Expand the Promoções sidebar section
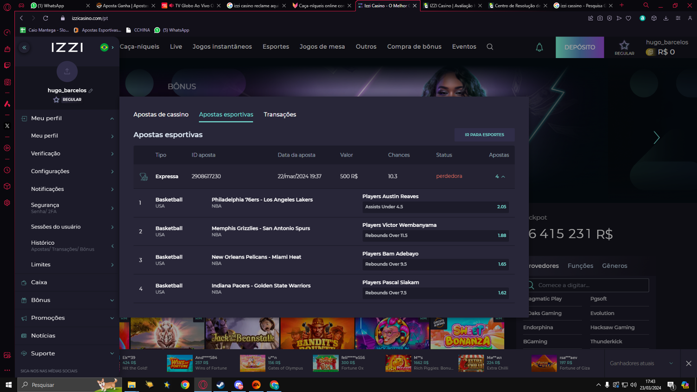This screenshot has height=392, width=697. (x=67, y=318)
